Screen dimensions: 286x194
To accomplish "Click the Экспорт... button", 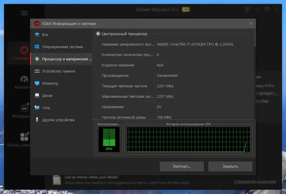I will [182, 166].
